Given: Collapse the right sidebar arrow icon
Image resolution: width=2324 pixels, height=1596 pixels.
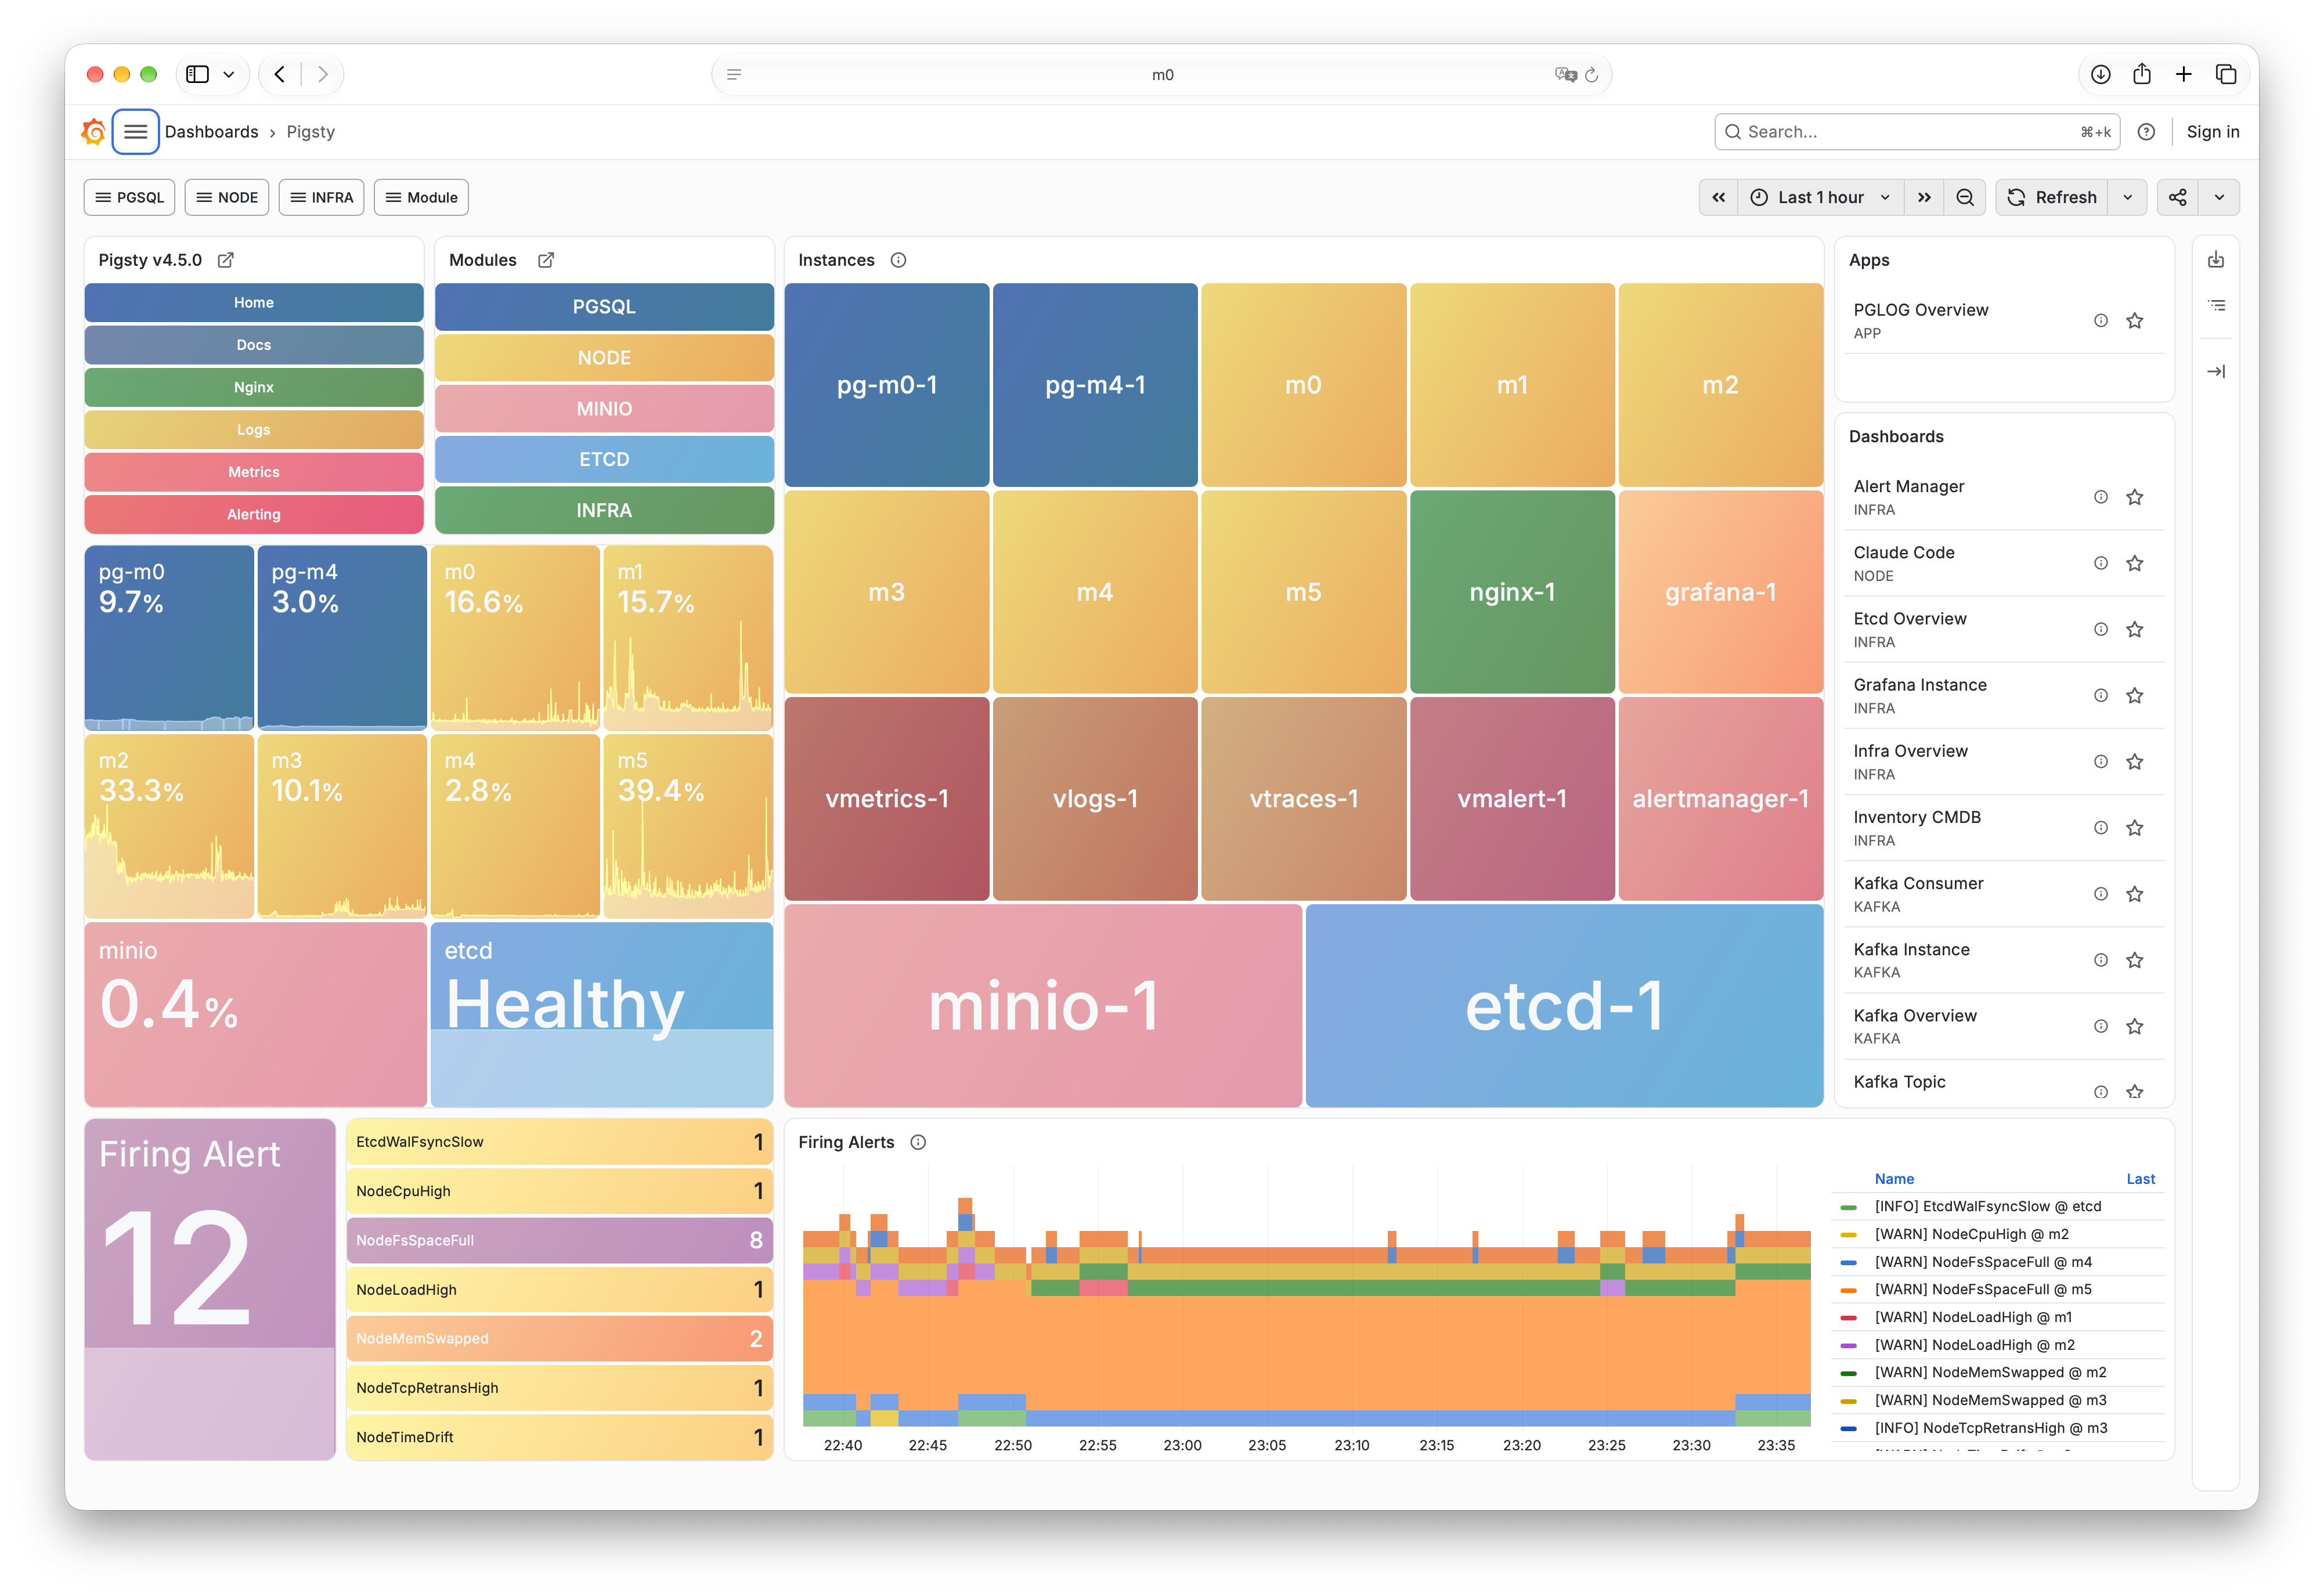Looking at the screenshot, I should 2216,372.
